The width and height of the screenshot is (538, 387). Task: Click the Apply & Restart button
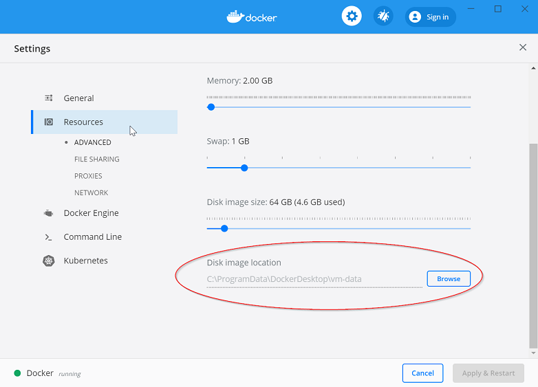coord(488,373)
